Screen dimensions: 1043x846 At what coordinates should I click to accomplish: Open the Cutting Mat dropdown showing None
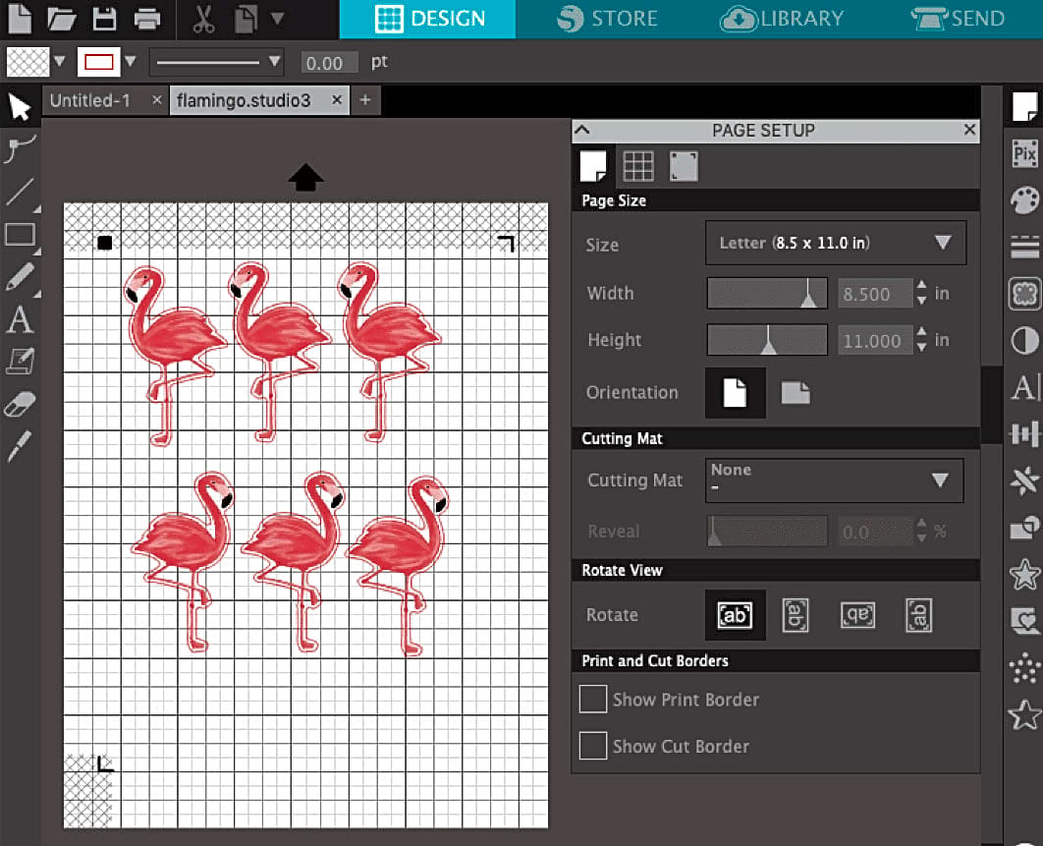[834, 479]
